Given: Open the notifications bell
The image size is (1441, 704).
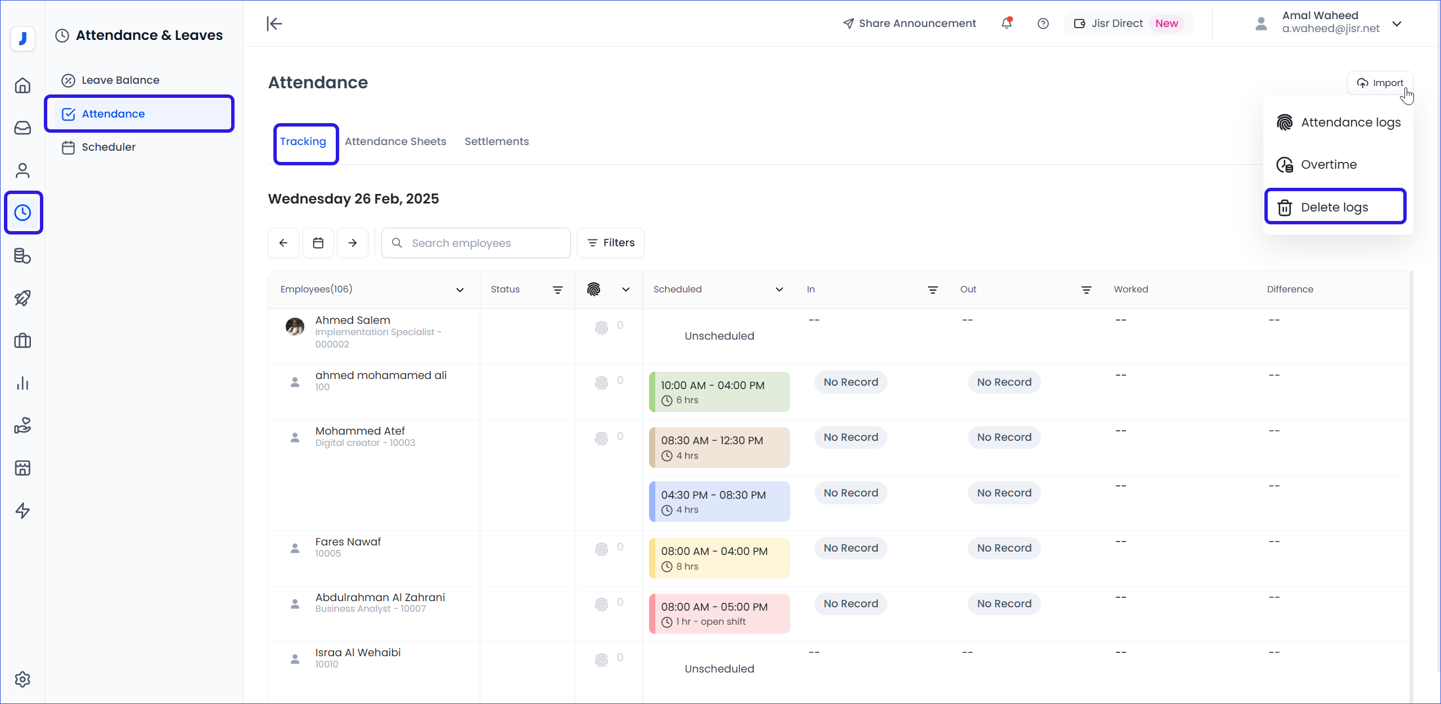Looking at the screenshot, I should [x=1007, y=24].
